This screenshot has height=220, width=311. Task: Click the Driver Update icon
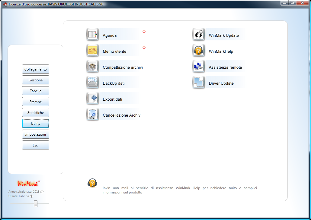199,82
